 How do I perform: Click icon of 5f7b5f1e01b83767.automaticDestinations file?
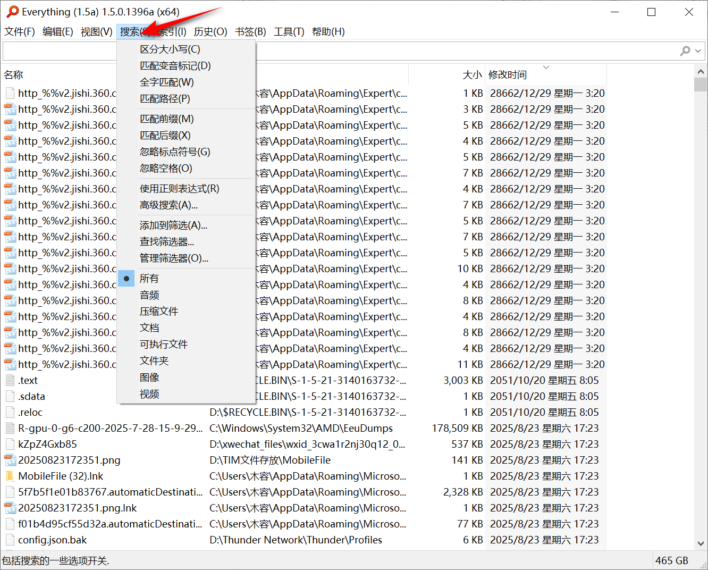[10, 492]
